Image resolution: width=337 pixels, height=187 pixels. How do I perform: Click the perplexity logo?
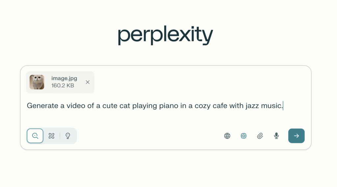pyautogui.click(x=166, y=35)
